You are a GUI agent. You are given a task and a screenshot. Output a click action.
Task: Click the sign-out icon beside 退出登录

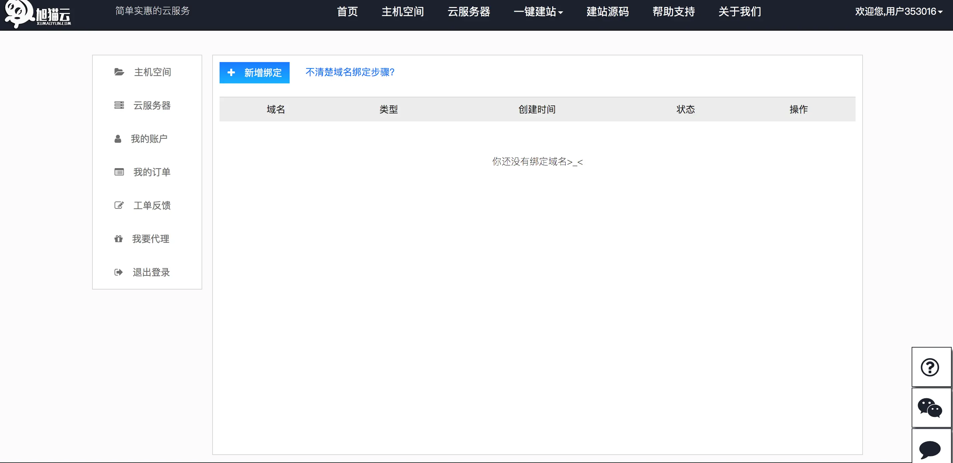point(118,272)
